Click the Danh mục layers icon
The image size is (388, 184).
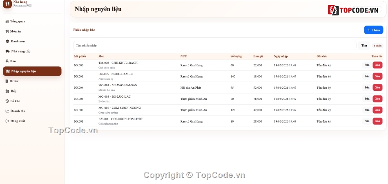[x=7, y=41]
